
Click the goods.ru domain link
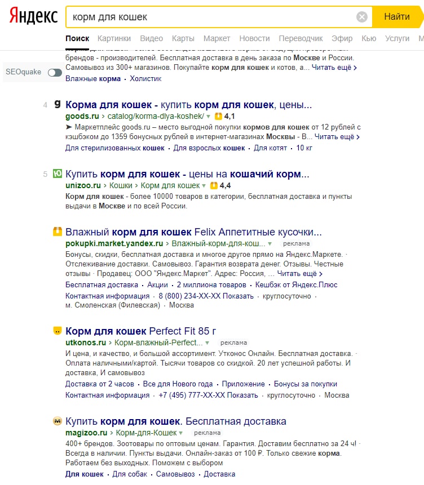(x=82, y=116)
